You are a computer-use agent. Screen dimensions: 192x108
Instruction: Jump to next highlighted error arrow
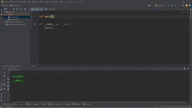click(x=188, y=13)
